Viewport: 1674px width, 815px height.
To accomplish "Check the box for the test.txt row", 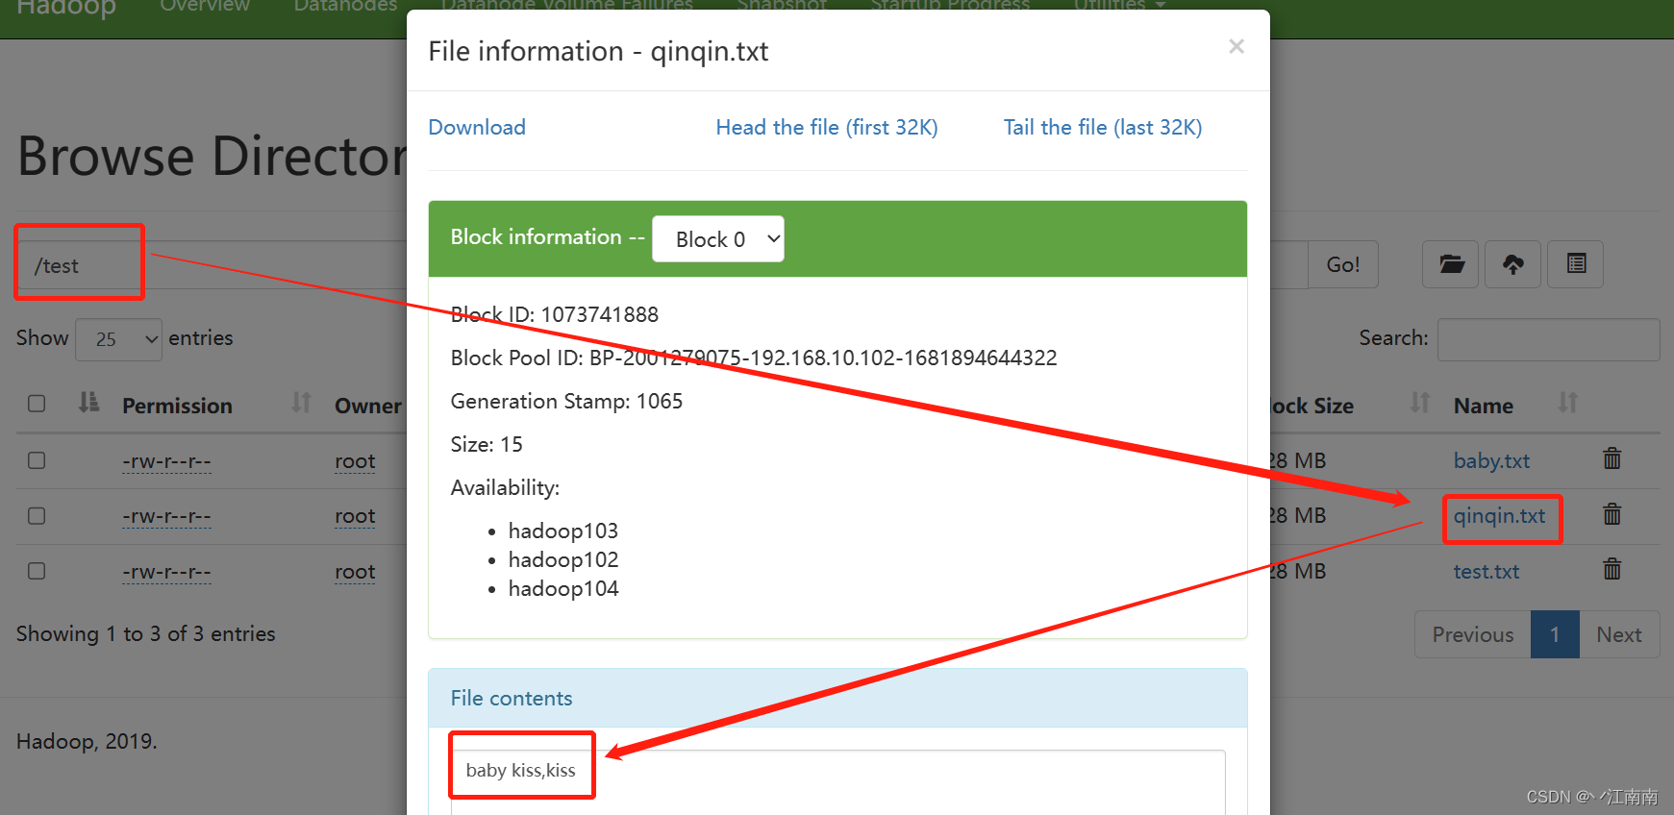I will (x=37, y=571).
